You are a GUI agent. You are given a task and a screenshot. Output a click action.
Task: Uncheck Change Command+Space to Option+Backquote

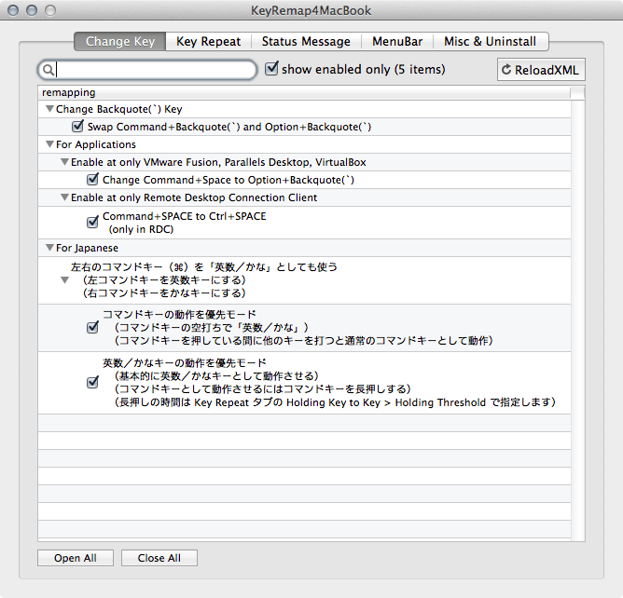tap(92, 180)
